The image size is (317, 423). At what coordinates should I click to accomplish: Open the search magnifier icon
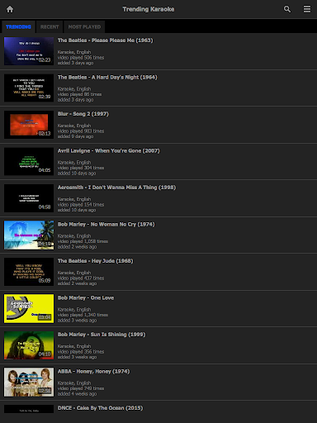click(287, 9)
